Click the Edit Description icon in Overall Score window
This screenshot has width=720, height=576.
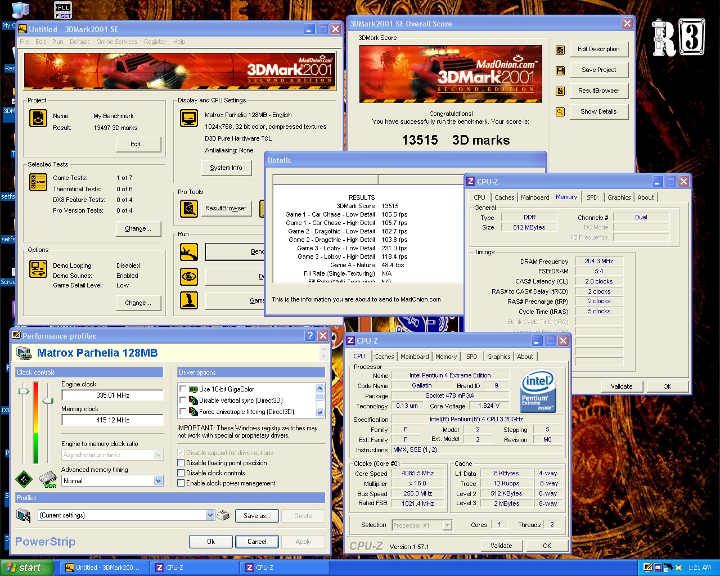coord(560,49)
